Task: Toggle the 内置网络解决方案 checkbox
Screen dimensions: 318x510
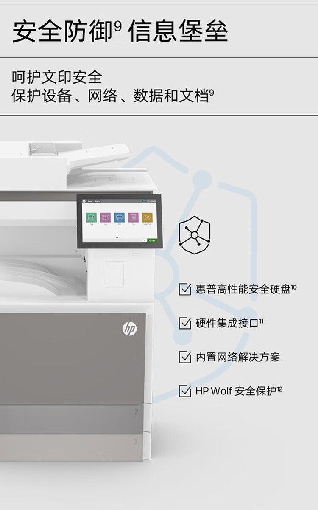Action: pyautogui.click(x=185, y=357)
